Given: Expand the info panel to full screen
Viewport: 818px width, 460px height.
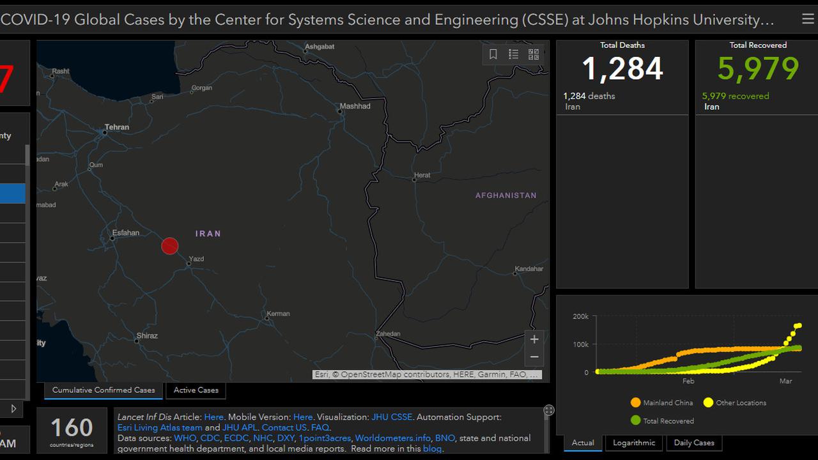Looking at the screenshot, I should (549, 410).
